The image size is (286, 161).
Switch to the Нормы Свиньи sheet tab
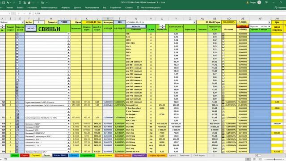tap(105, 155)
